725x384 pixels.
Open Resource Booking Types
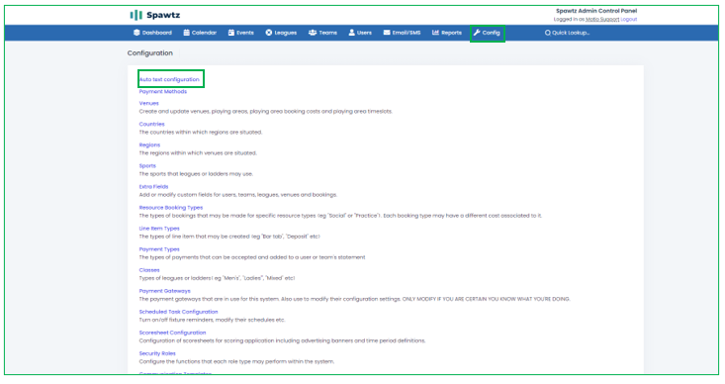(x=170, y=207)
